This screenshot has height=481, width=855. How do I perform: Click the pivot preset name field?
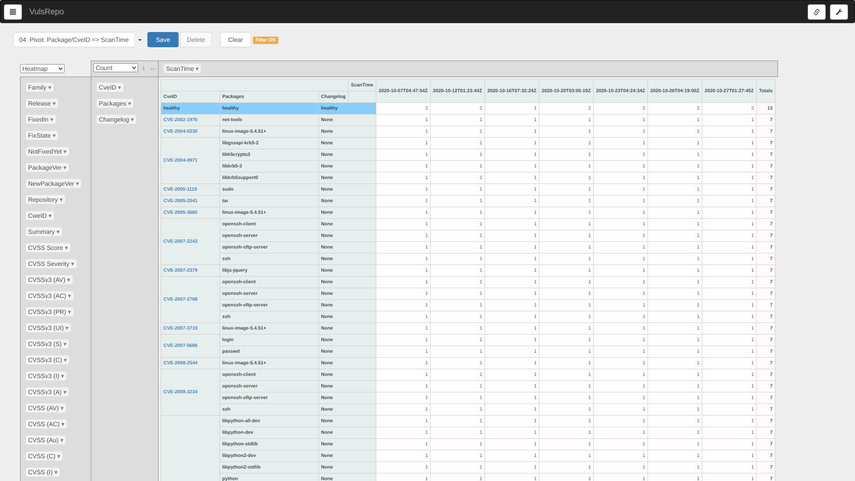point(74,40)
